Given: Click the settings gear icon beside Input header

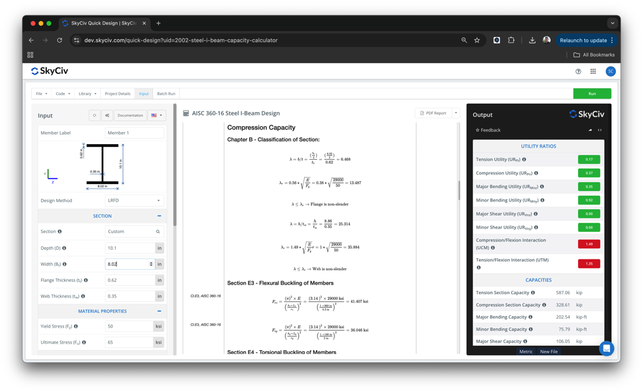Looking at the screenshot, I should pos(107,115).
